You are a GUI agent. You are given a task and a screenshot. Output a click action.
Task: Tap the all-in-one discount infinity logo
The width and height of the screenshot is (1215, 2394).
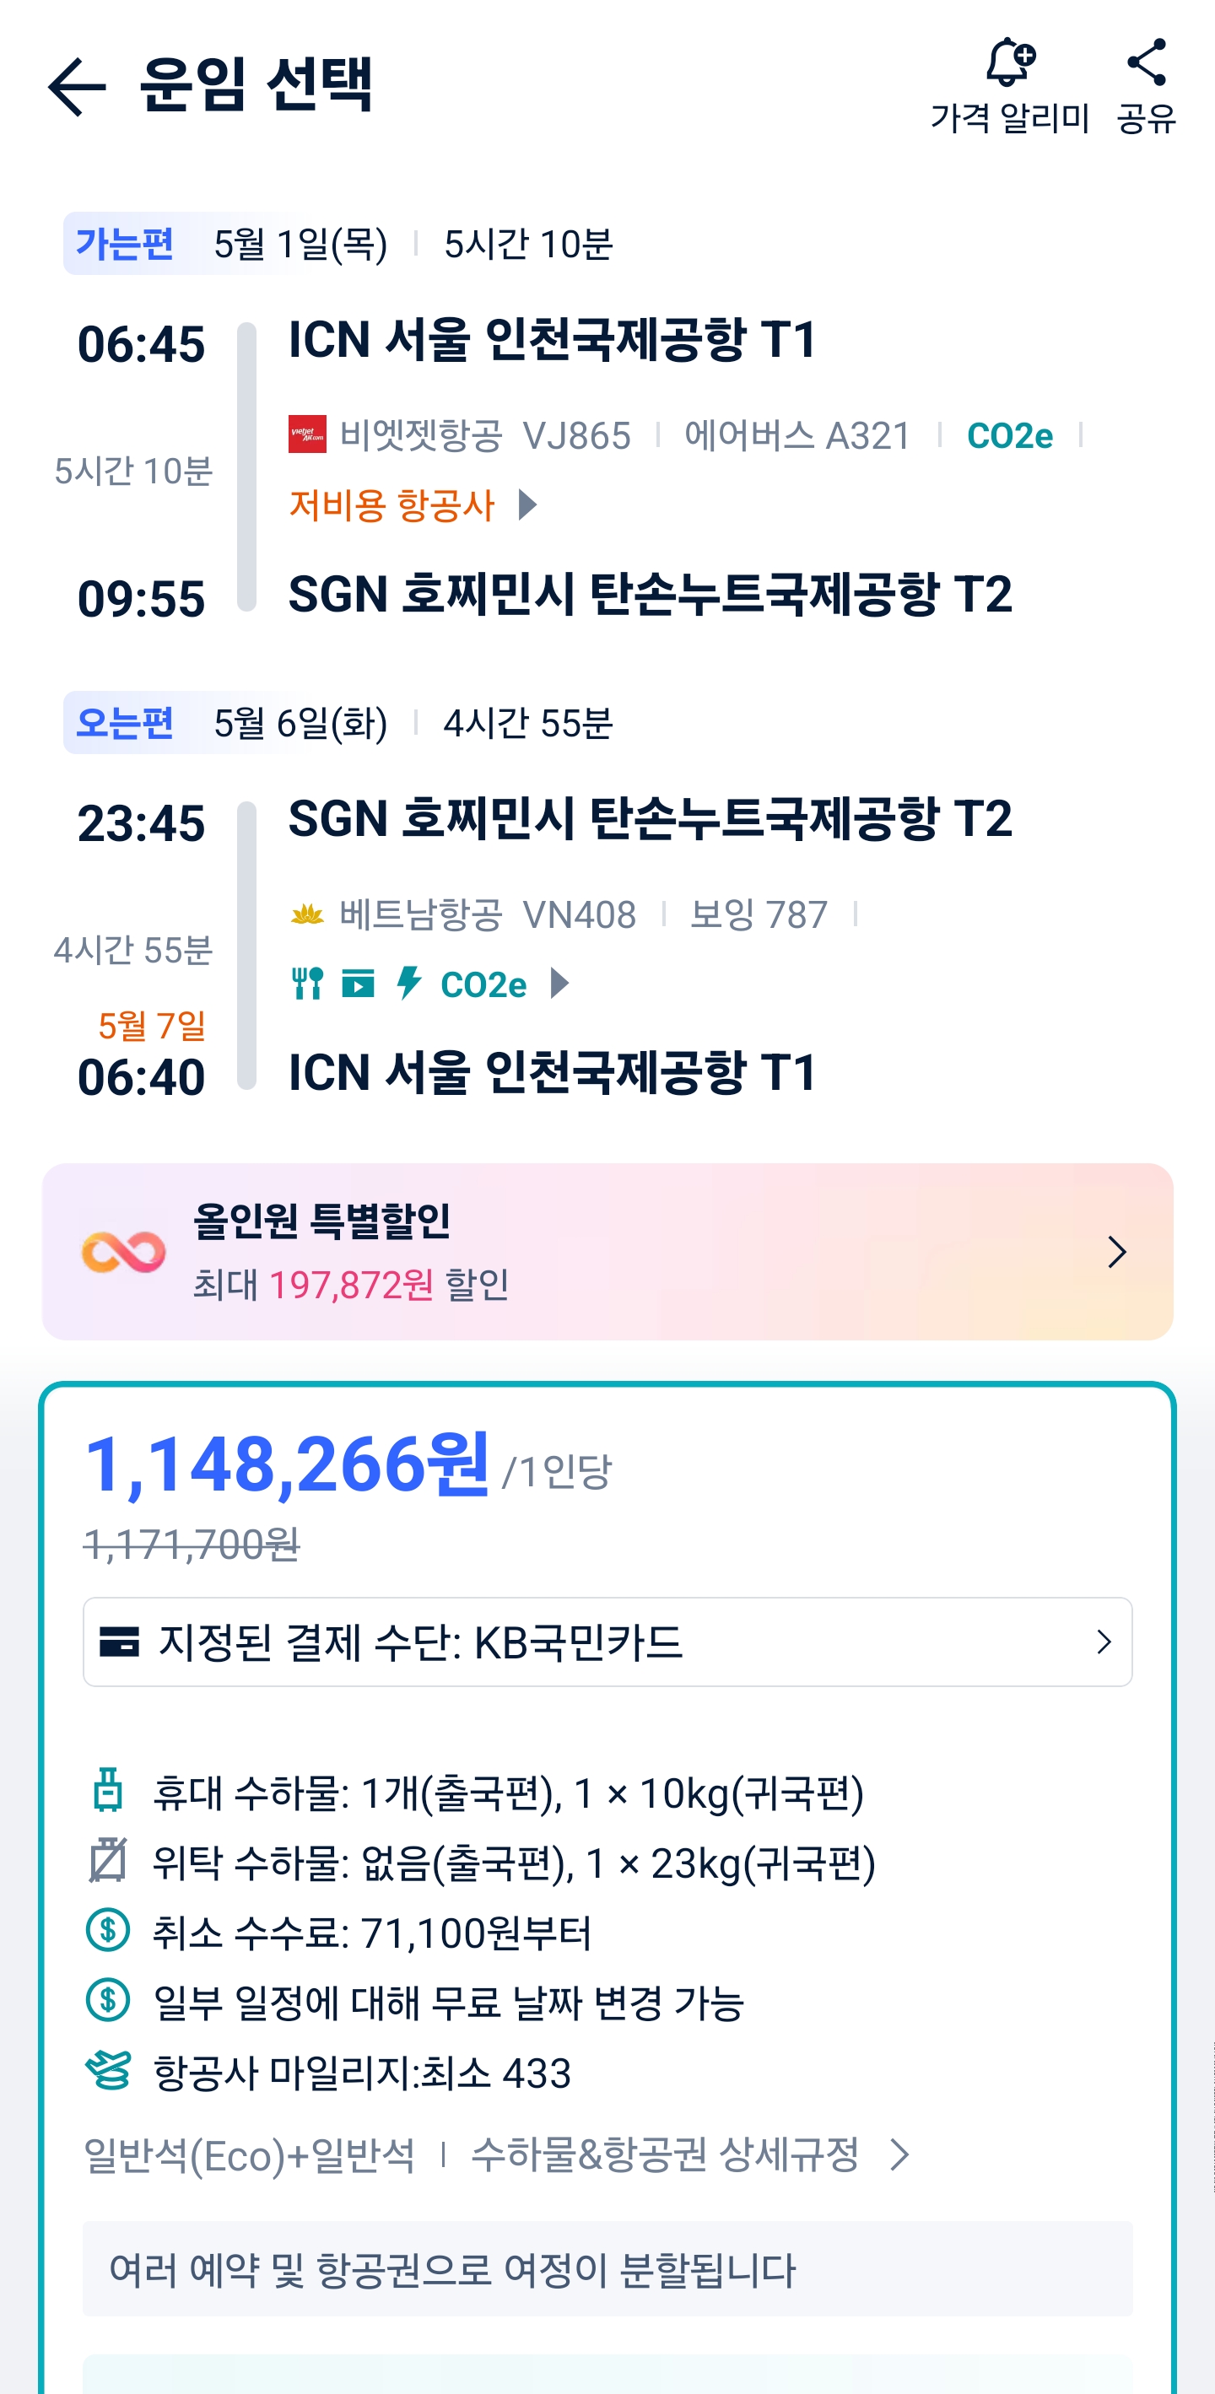pyautogui.click(x=124, y=1252)
